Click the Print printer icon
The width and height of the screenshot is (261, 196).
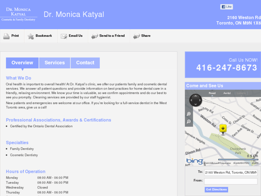(6, 36)
